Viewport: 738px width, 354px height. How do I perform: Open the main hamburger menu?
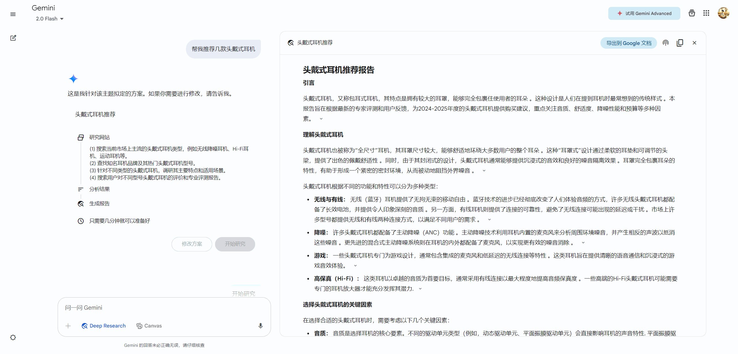coord(13,14)
